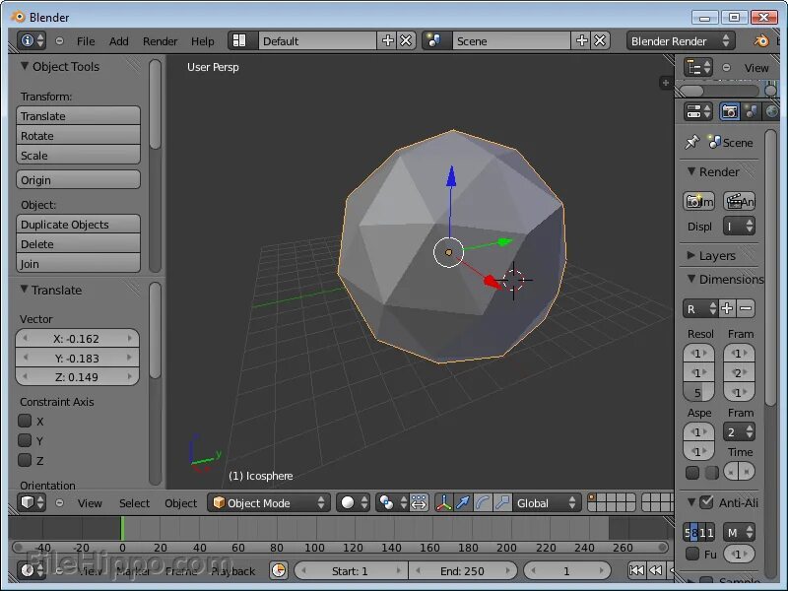Enable the X constraint axis checkbox
This screenshot has height=591, width=788.
(25, 421)
